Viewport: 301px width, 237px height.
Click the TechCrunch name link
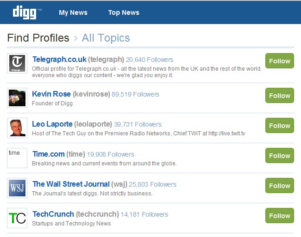pyautogui.click(x=53, y=214)
